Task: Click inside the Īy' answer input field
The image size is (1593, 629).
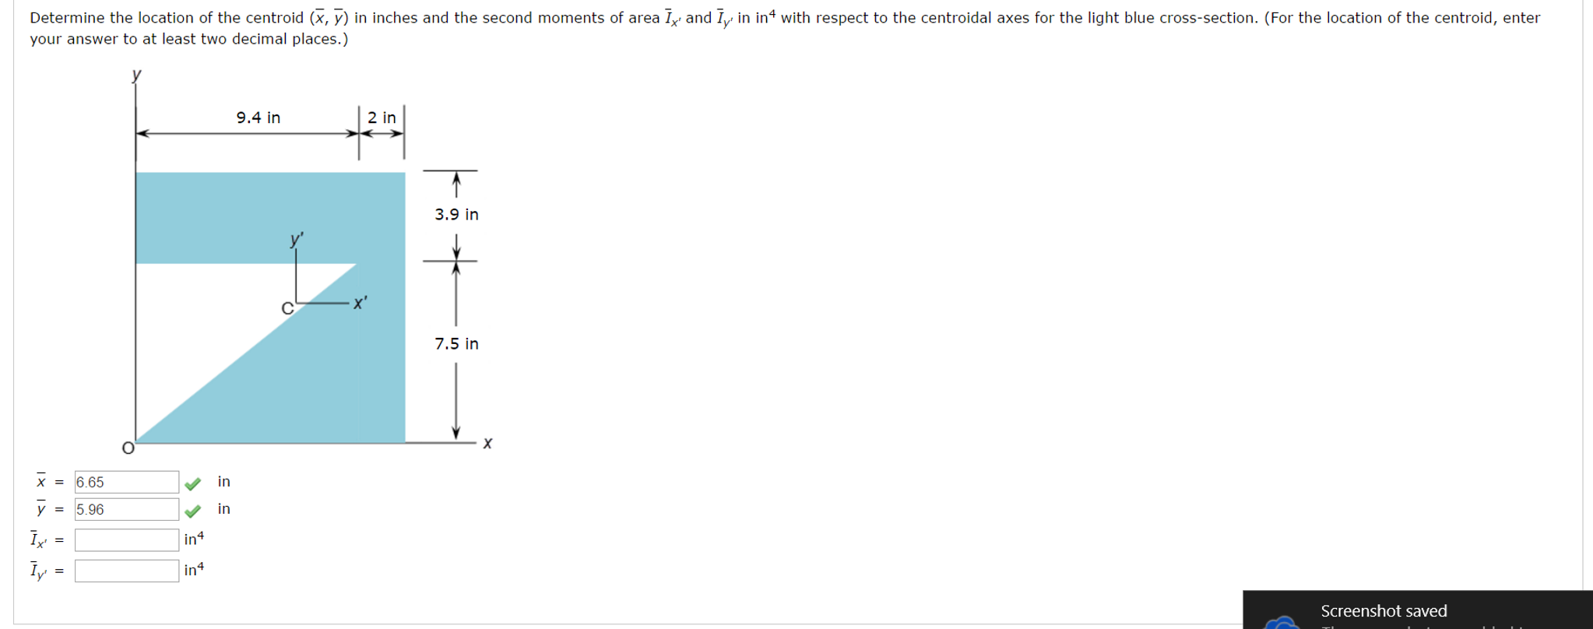Action: [127, 568]
